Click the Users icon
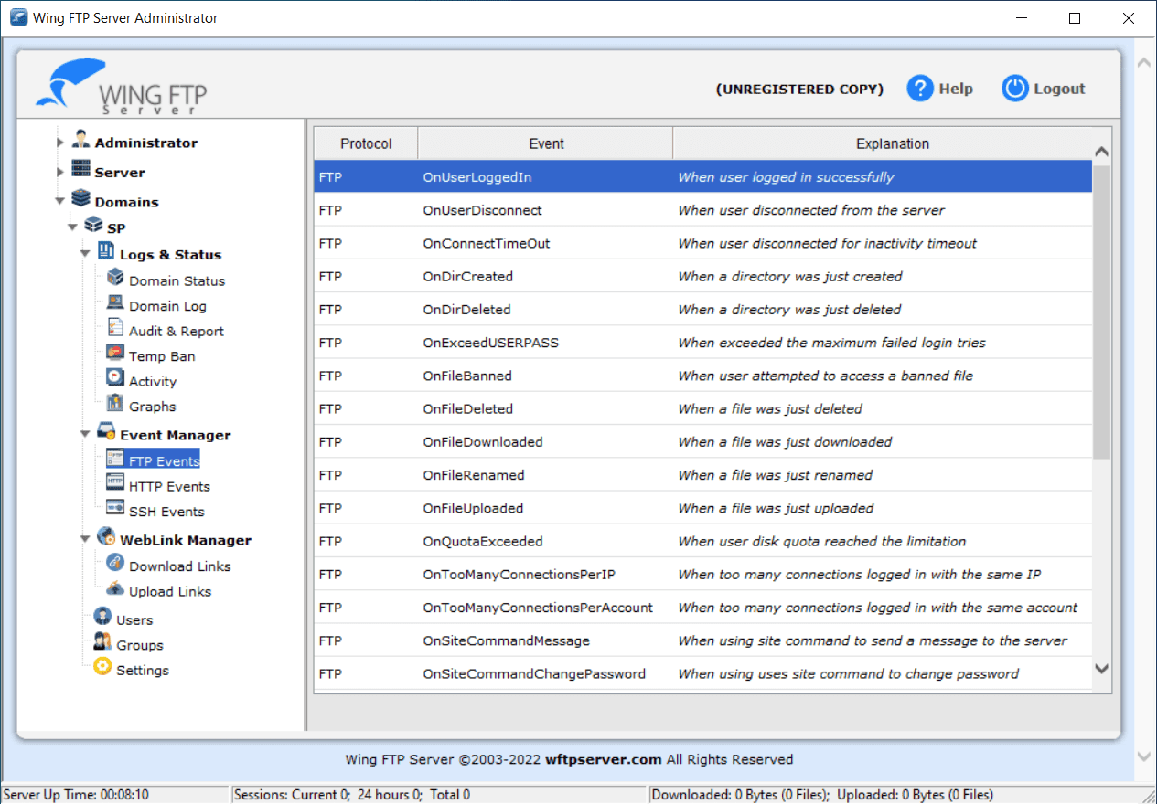The width and height of the screenshot is (1157, 804). coord(102,618)
